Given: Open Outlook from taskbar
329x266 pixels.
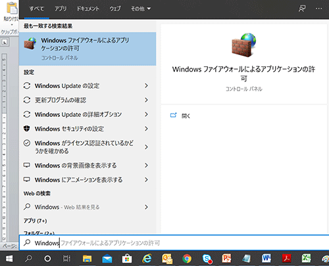Looking at the screenshot, I should pos(167,259).
